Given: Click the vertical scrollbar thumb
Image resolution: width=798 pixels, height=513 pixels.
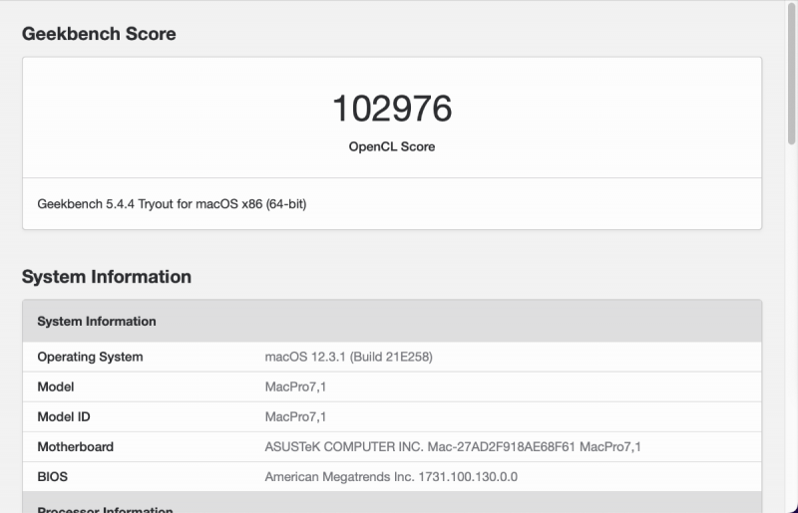Looking at the screenshot, I should (x=791, y=74).
